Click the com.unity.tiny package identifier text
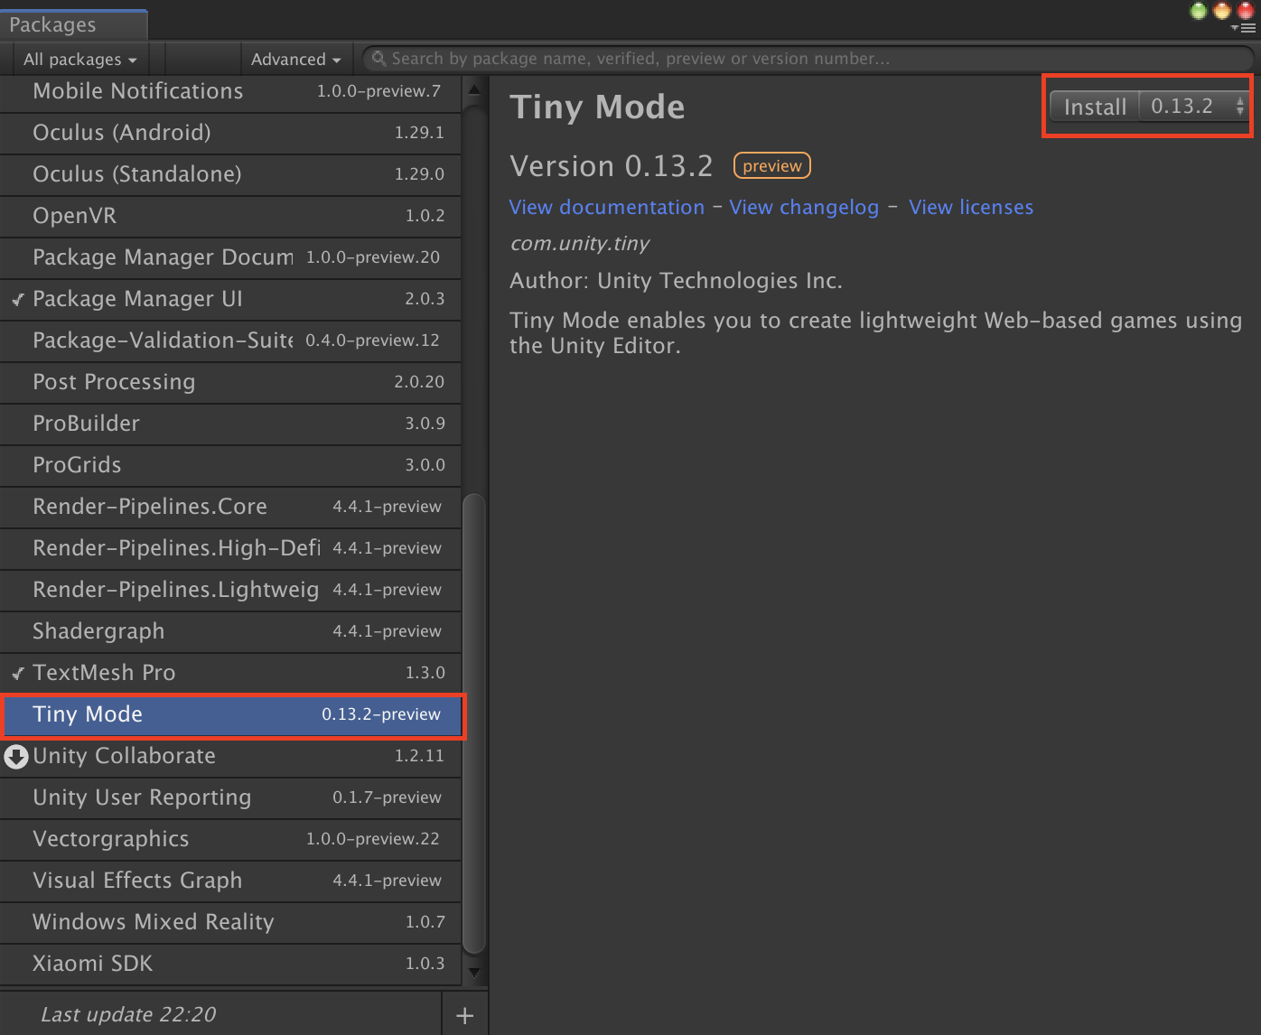The width and height of the screenshot is (1261, 1035). 580,244
